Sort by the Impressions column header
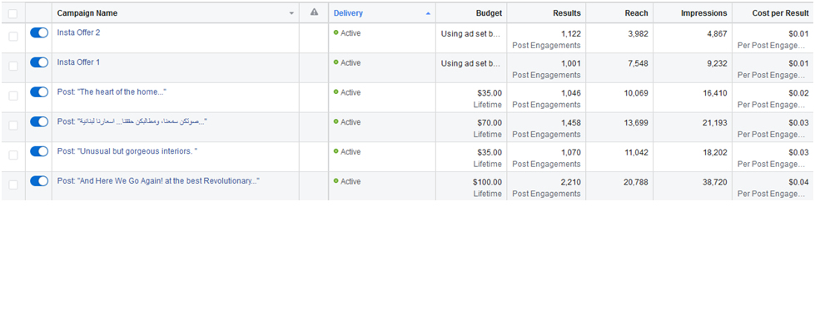 pyautogui.click(x=703, y=13)
